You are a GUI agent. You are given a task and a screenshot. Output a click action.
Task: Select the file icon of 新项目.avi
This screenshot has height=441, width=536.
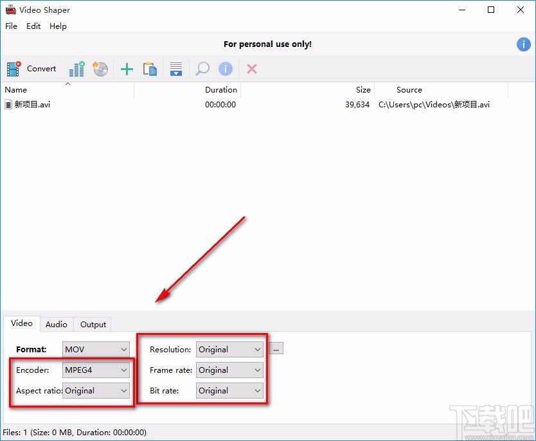click(x=8, y=105)
